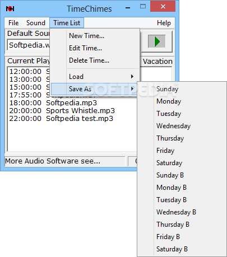Save time list as Monday B

point(182,188)
